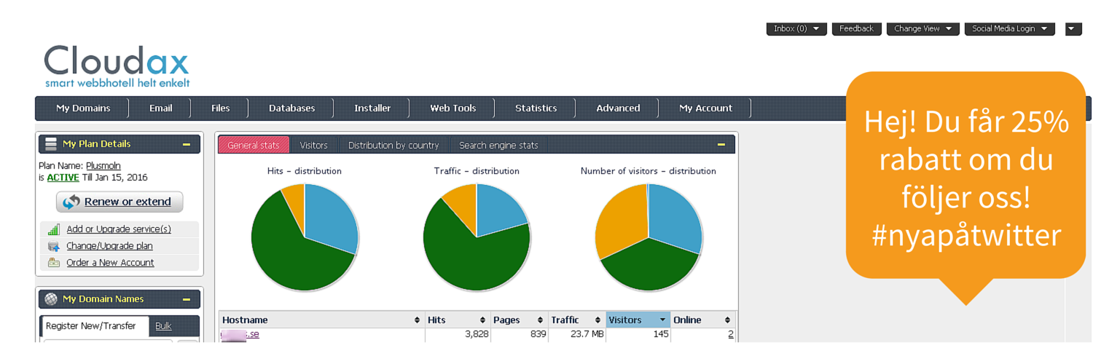Image resolution: width=1093 pixels, height=364 pixels.
Task: Sort the table by Online column
Action: pyautogui.click(x=702, y=320)
